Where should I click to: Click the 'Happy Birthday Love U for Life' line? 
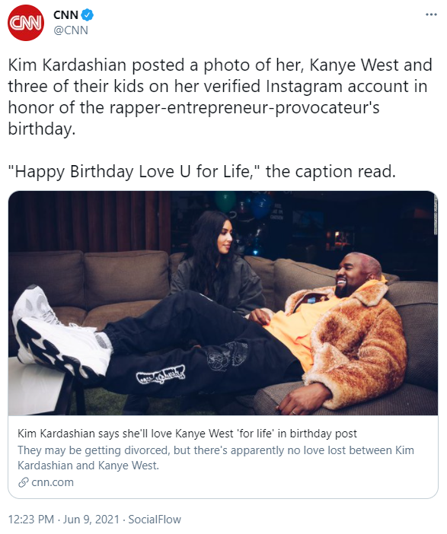click(202, 171)
